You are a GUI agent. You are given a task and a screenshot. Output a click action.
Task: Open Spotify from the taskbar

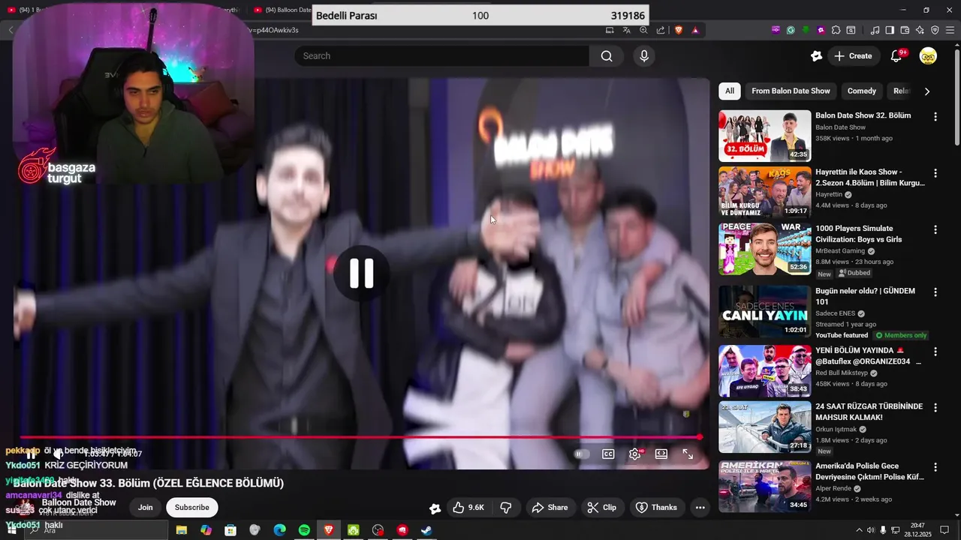[x=304, y=530]
